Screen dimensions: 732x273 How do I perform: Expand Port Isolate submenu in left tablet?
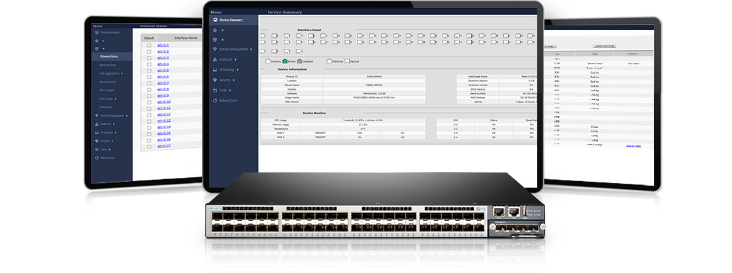115,98
